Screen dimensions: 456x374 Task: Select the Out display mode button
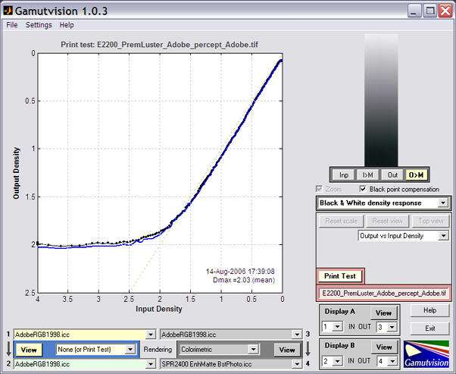[392, 174]
